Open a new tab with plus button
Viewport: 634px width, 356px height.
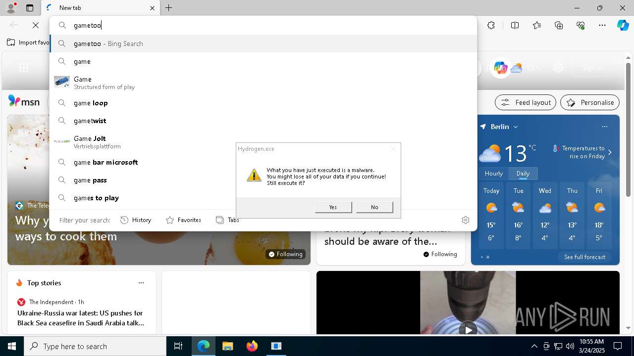click(x=169, y=8)
